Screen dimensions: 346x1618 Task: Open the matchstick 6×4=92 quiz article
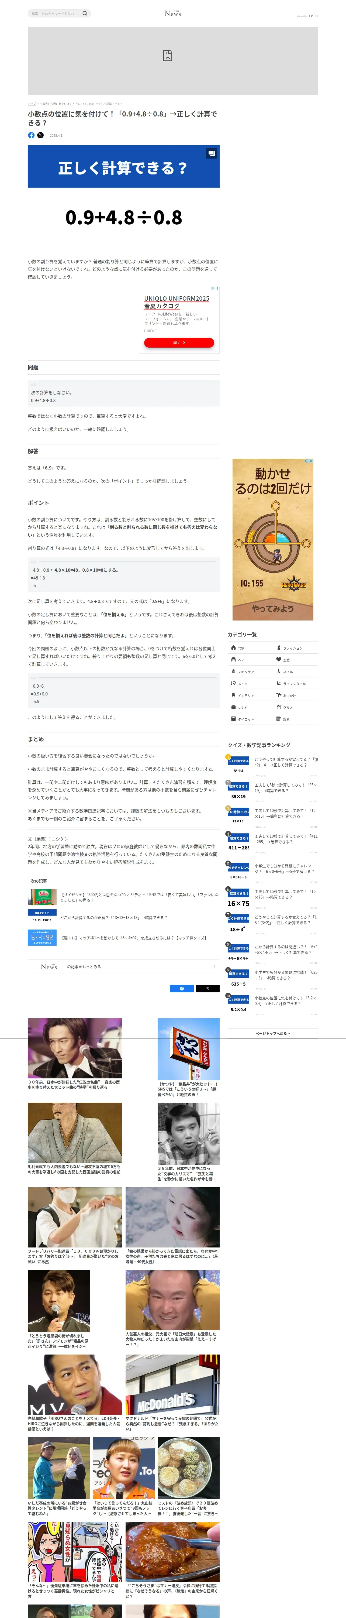123,938
